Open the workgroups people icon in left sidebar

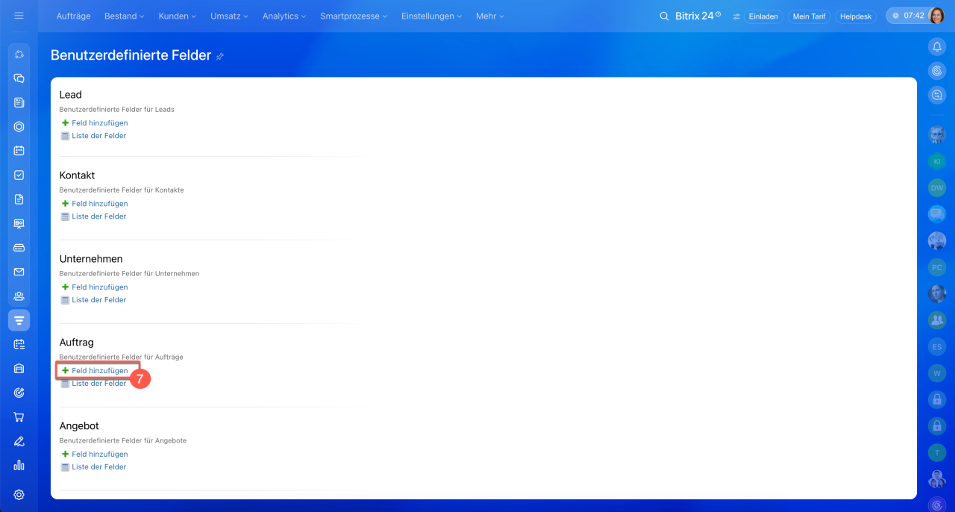click(19, 296)
